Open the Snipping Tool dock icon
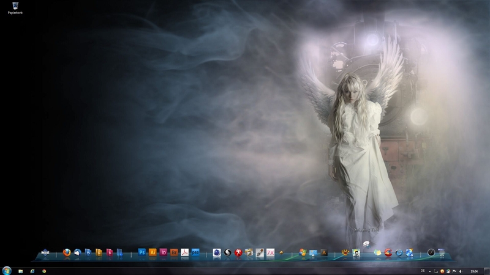 pyautogui.click(x=367, y=244)
